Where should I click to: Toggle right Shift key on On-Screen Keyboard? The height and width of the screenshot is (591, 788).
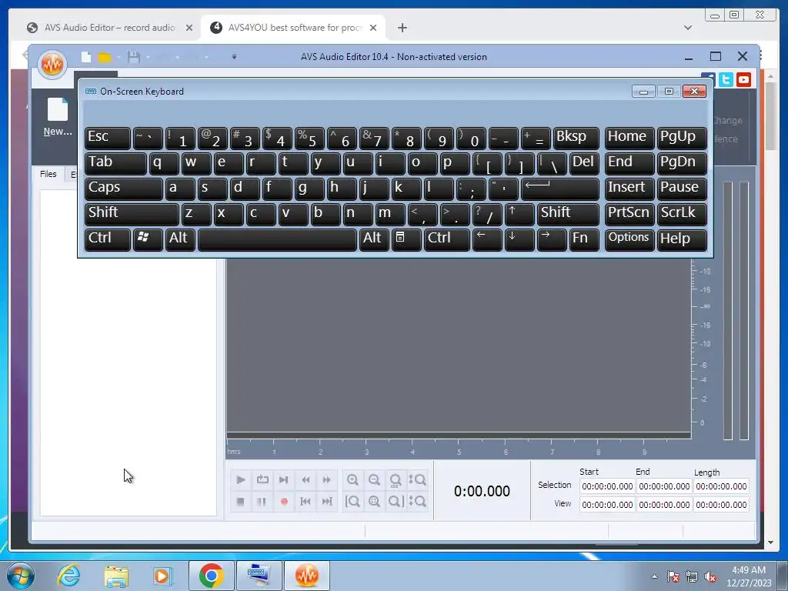pyautogui.click(x=568, y=214)
